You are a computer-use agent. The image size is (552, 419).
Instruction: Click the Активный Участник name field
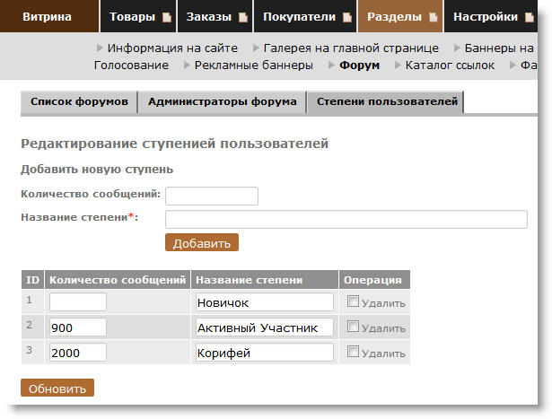coord(265,327)
